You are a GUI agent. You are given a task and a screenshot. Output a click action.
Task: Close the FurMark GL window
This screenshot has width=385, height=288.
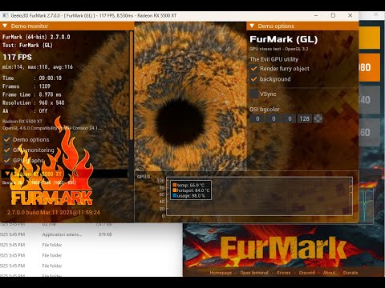(x=350, y=15)
